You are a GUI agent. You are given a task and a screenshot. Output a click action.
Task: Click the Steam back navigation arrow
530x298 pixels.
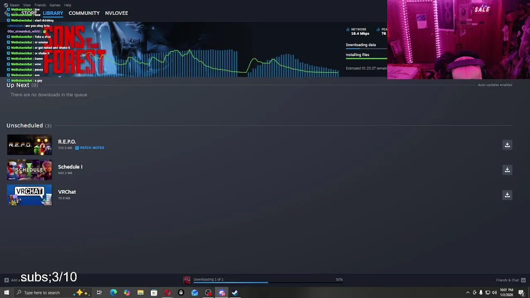(7, 13)
